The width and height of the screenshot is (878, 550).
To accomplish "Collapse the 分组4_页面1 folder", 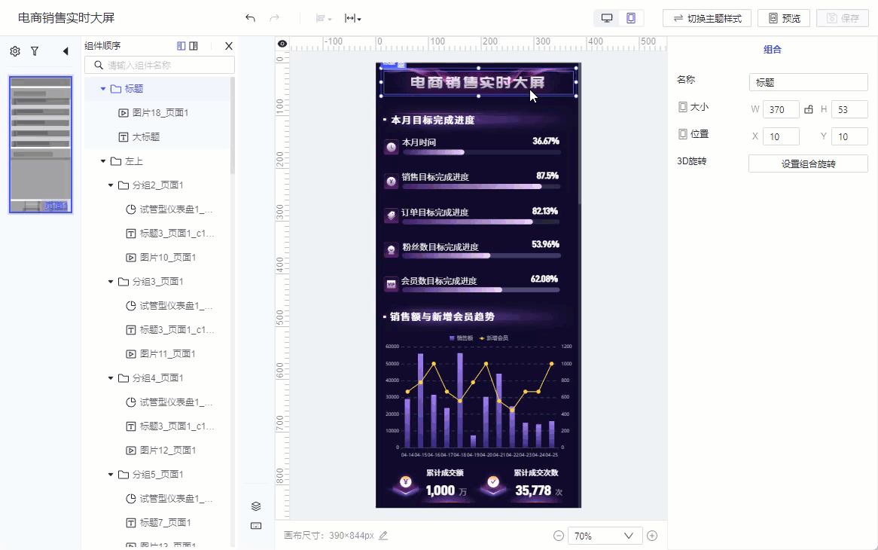I will pyautogui.click(x=110, y=378).
